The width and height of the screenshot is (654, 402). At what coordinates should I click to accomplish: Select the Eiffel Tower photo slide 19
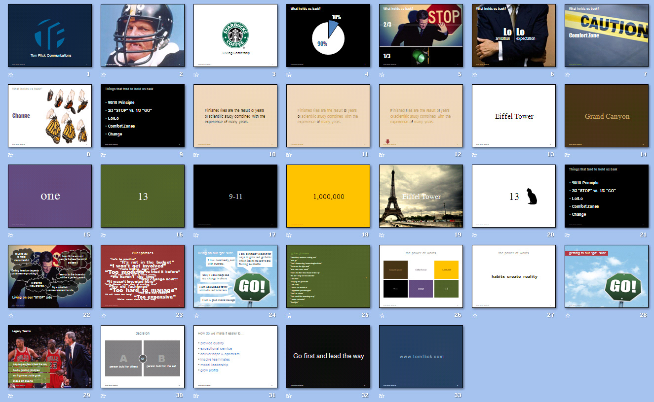click(x=421, y=196)
